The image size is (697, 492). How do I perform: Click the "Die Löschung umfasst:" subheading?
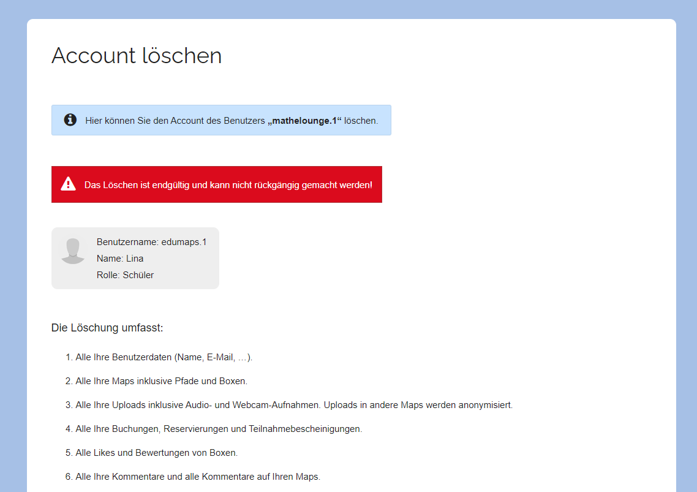pyautogui.click(x=107, y=328)
